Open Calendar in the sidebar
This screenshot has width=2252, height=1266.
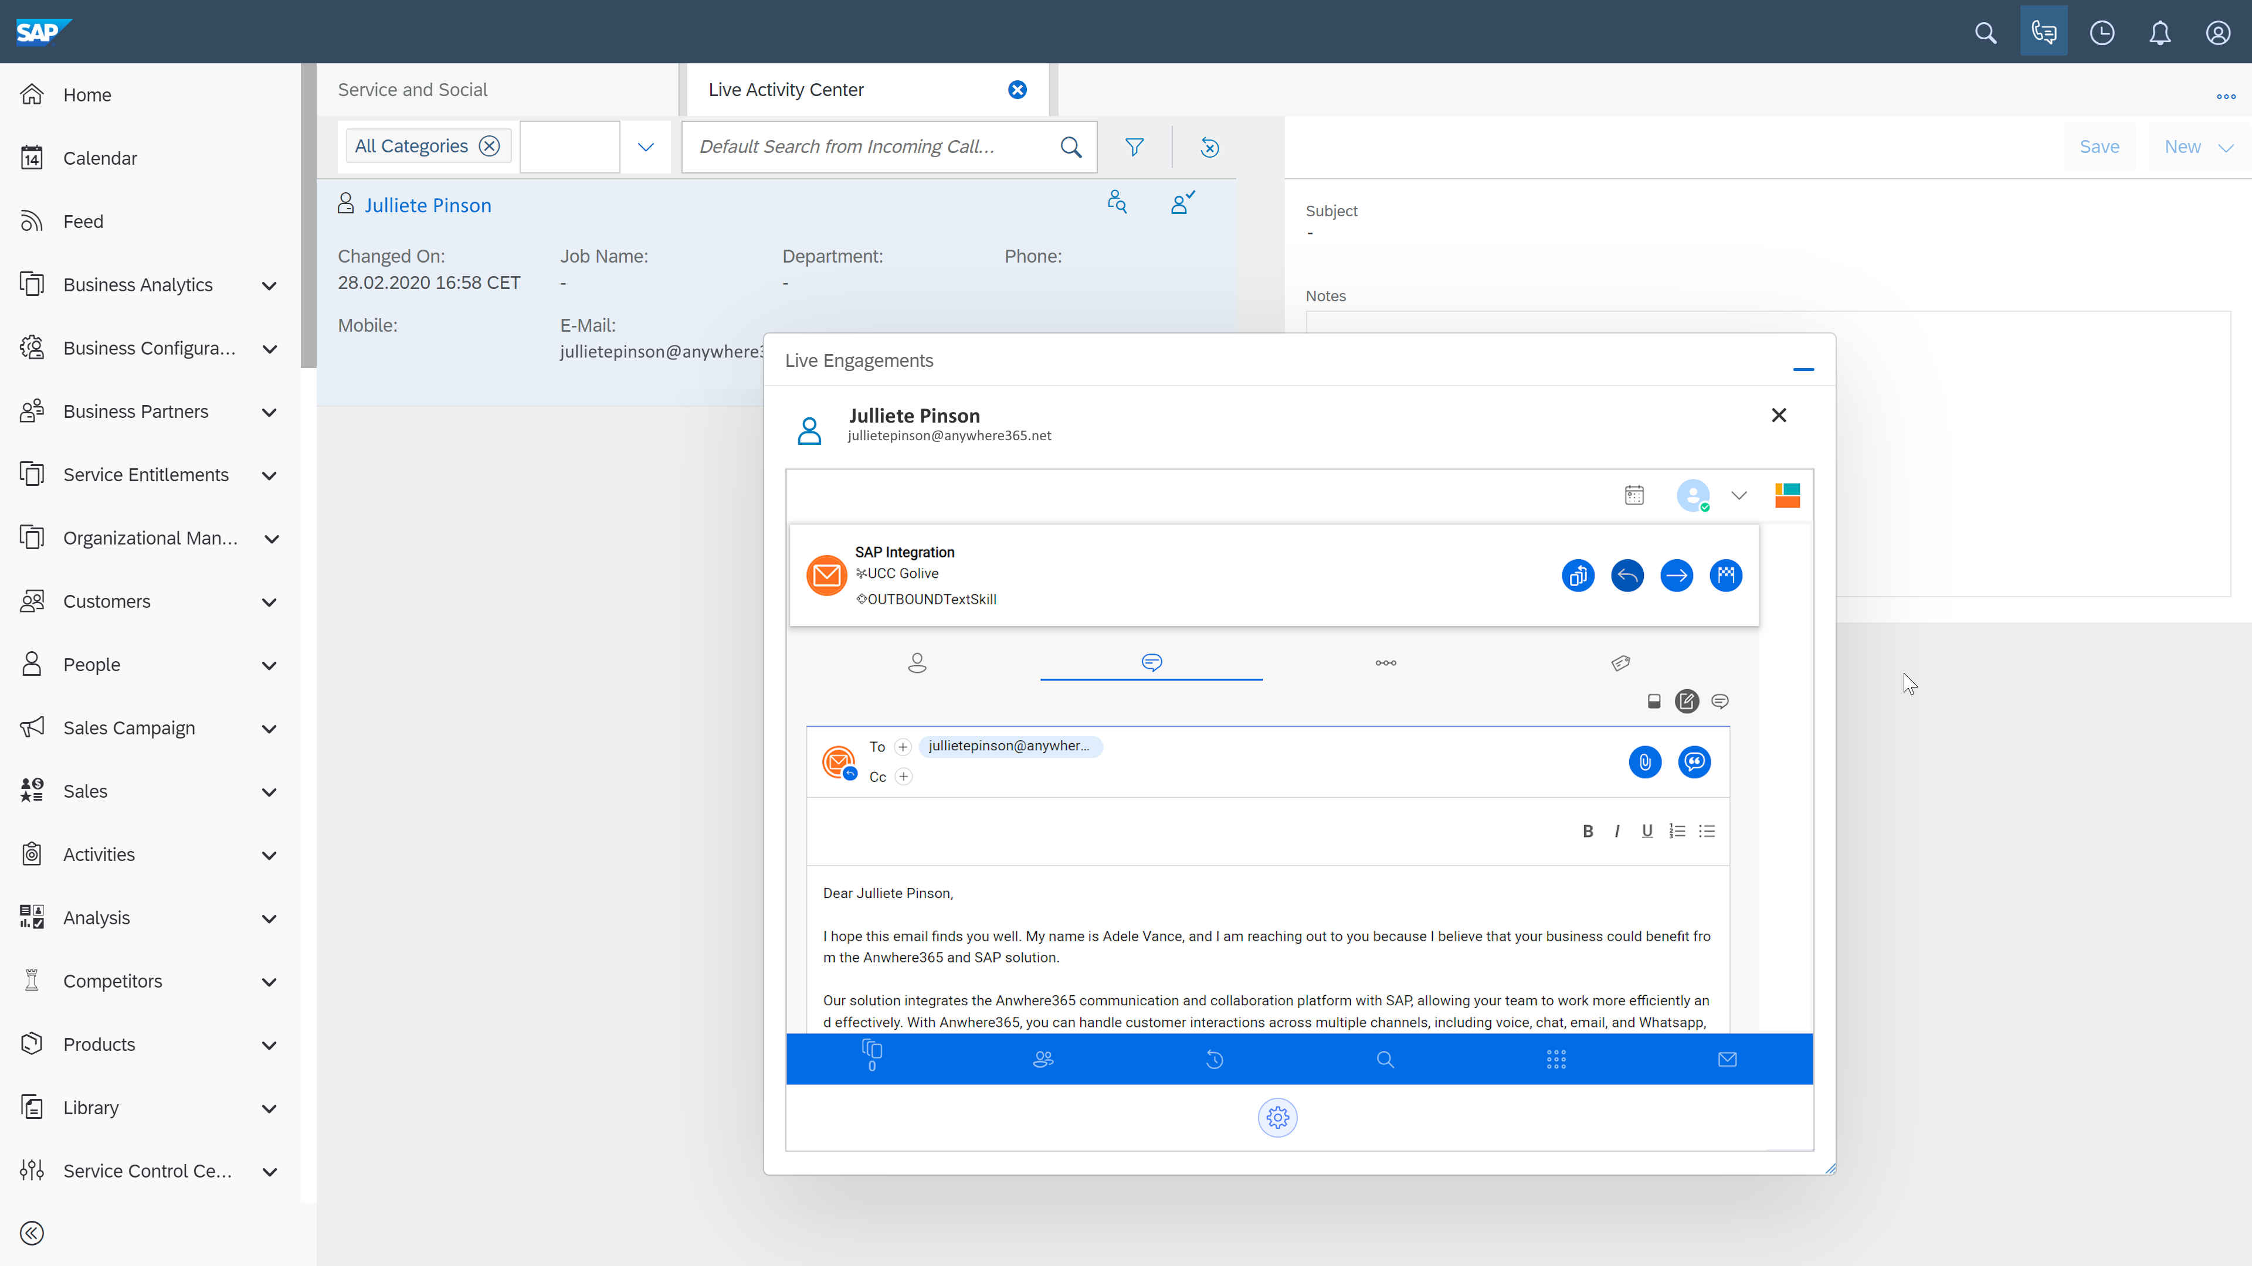click(x=100, y=158)
